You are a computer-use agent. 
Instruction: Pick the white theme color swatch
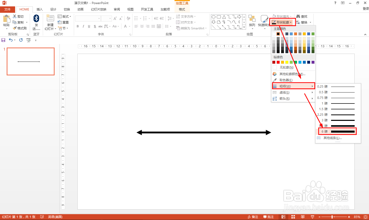pyautogui.click(x=274, y=34)
